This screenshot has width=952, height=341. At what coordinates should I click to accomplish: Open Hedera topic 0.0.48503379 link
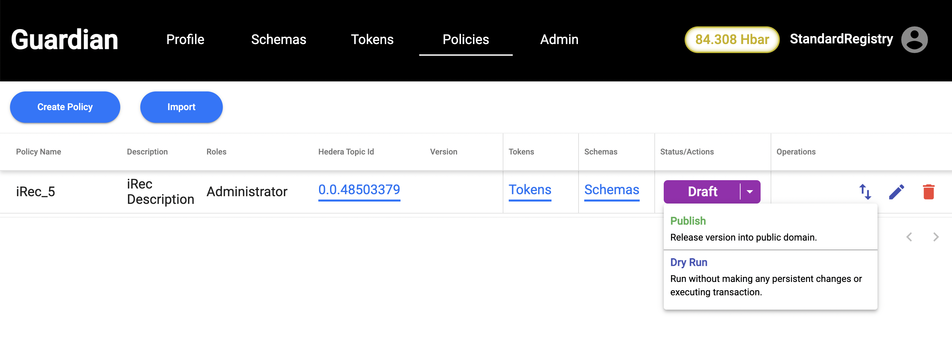pyautogui.click(x=359, y=190)
